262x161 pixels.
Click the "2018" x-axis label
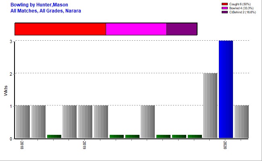[x=22, y=145]
